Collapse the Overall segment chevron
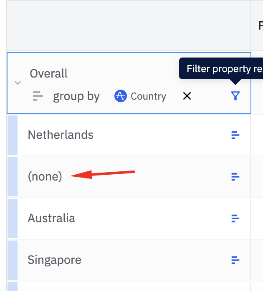This screenshot has height=291, width=263. click(x=18, y=83)
